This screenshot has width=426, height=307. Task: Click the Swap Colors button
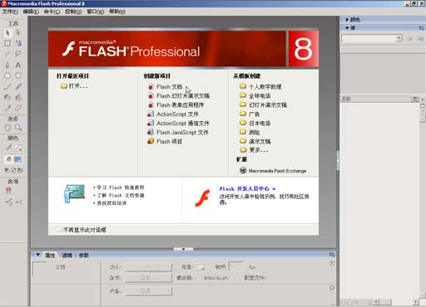pyautogui.click(x=20, y=170)
